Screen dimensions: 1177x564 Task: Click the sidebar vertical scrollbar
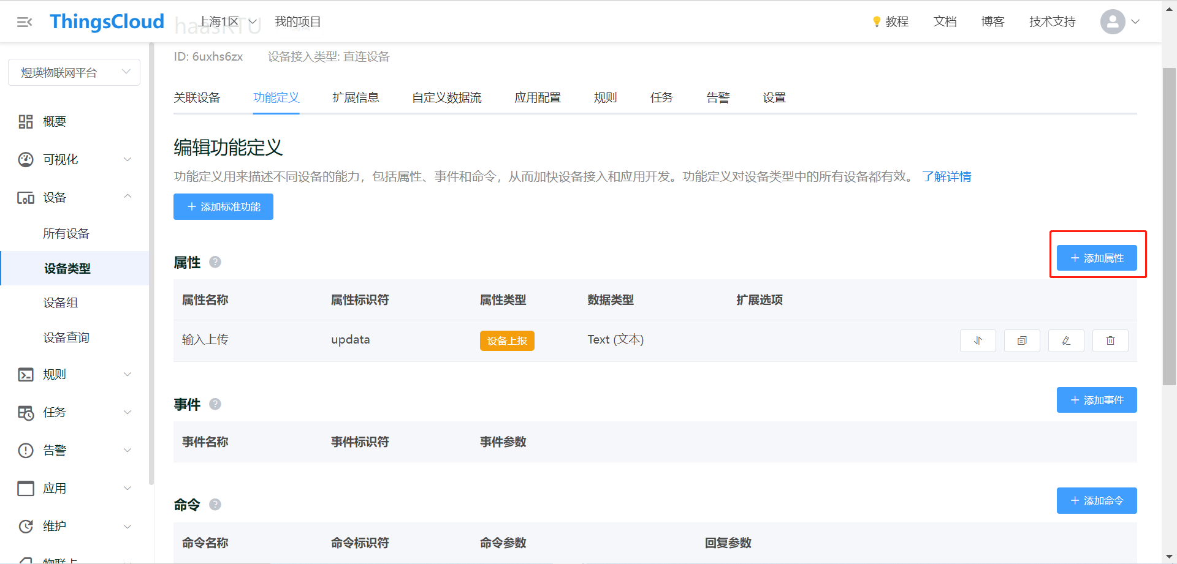point(151,263)
